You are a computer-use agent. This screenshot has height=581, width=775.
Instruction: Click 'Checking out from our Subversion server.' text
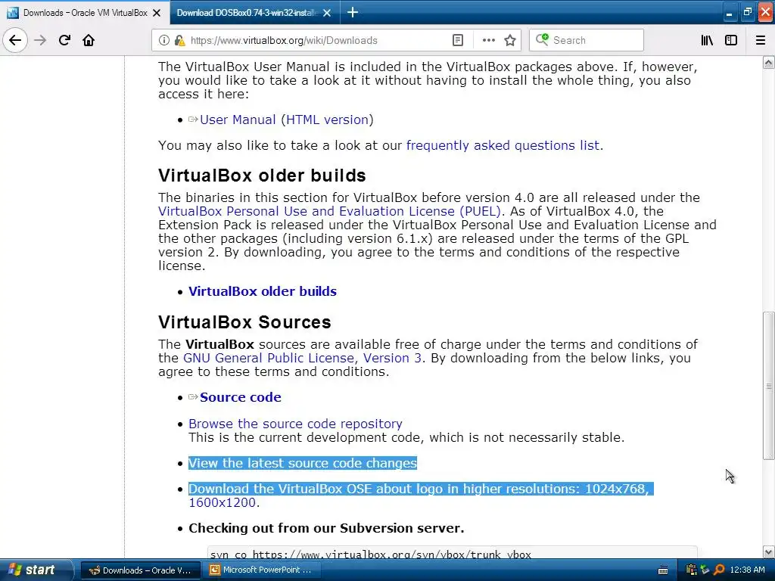pos(326,528)
